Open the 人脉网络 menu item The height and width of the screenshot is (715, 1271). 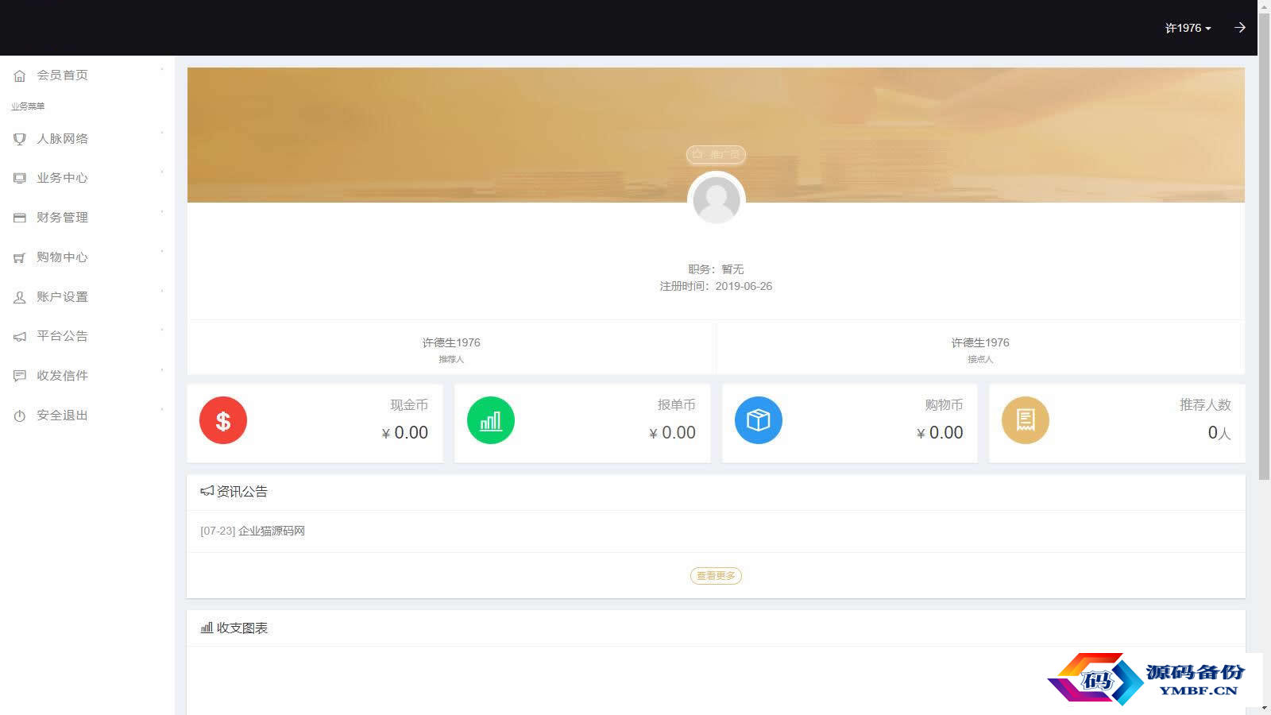[87, 139]
